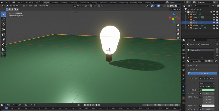
Task: Select the Annotate pencil tool
Action: (x=3, y=44)
